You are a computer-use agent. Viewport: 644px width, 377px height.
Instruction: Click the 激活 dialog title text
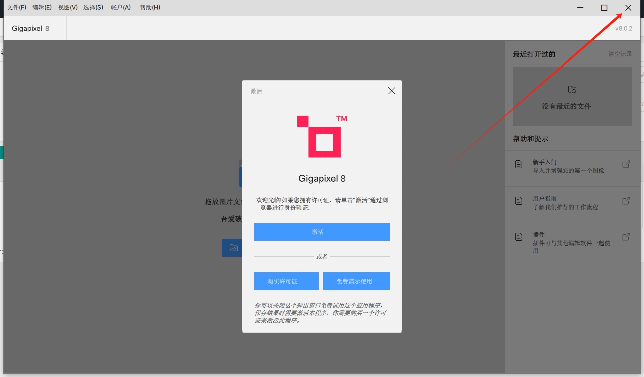(256, 91)
